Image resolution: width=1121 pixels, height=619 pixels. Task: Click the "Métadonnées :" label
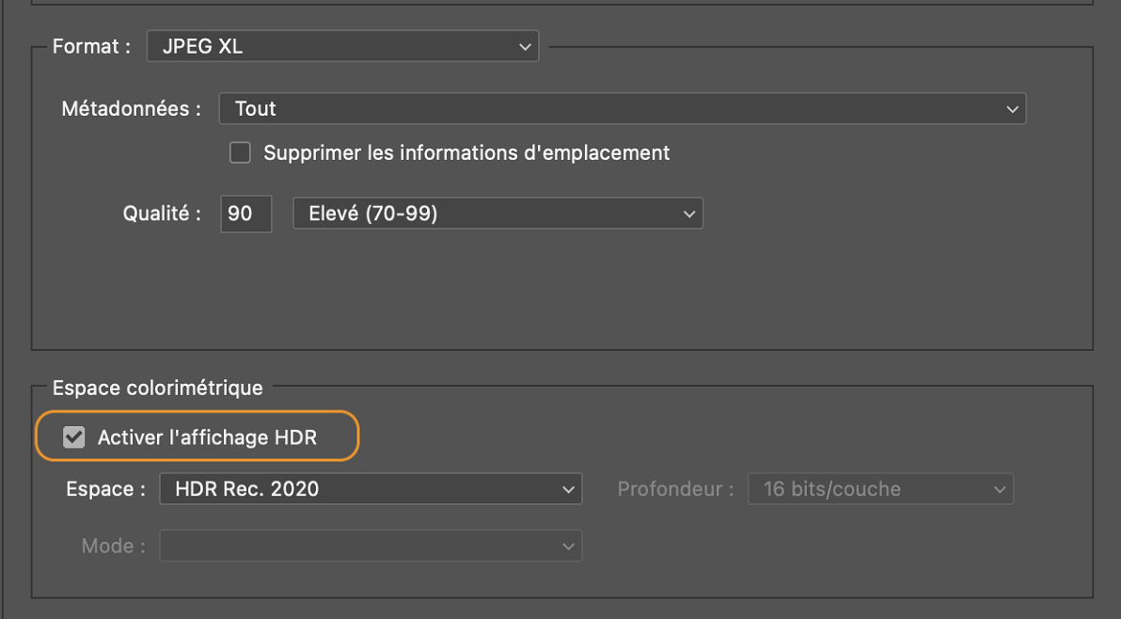[132, 108]
